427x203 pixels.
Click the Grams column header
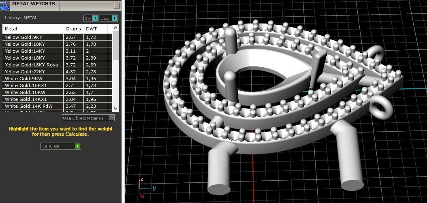73,29
